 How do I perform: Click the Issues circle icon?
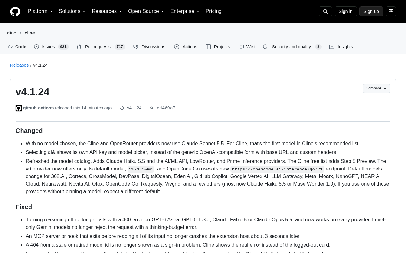(36, 47)
